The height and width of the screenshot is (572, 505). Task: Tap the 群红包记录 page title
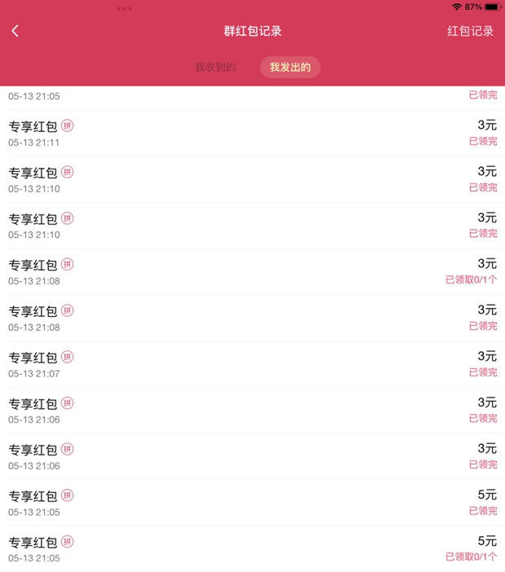click(x=253, y=31)
